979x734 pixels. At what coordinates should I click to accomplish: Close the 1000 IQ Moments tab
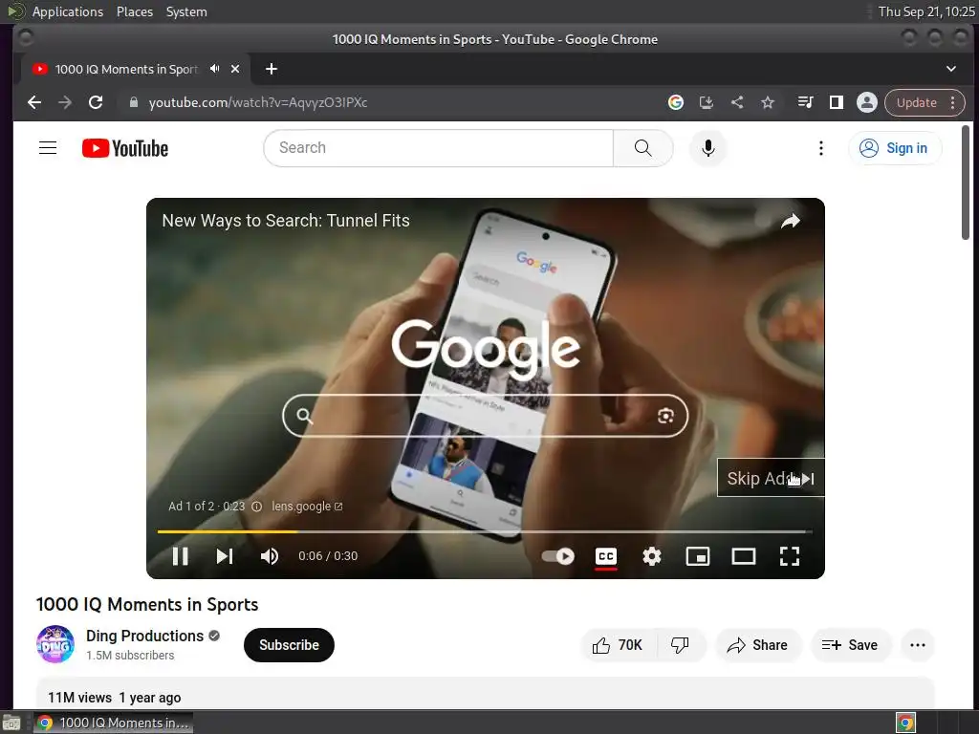pos(235,69)
